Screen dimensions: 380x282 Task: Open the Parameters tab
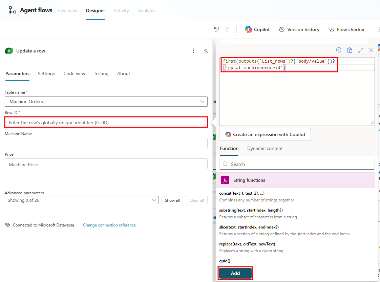pos(18,74)
